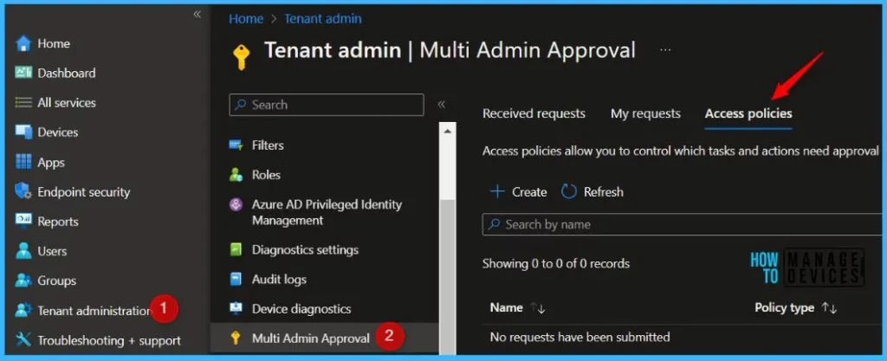887x361 pixels.
Task: Open Device diagnostics menu item
Action: pyautogui.click(x=301, y=309)
